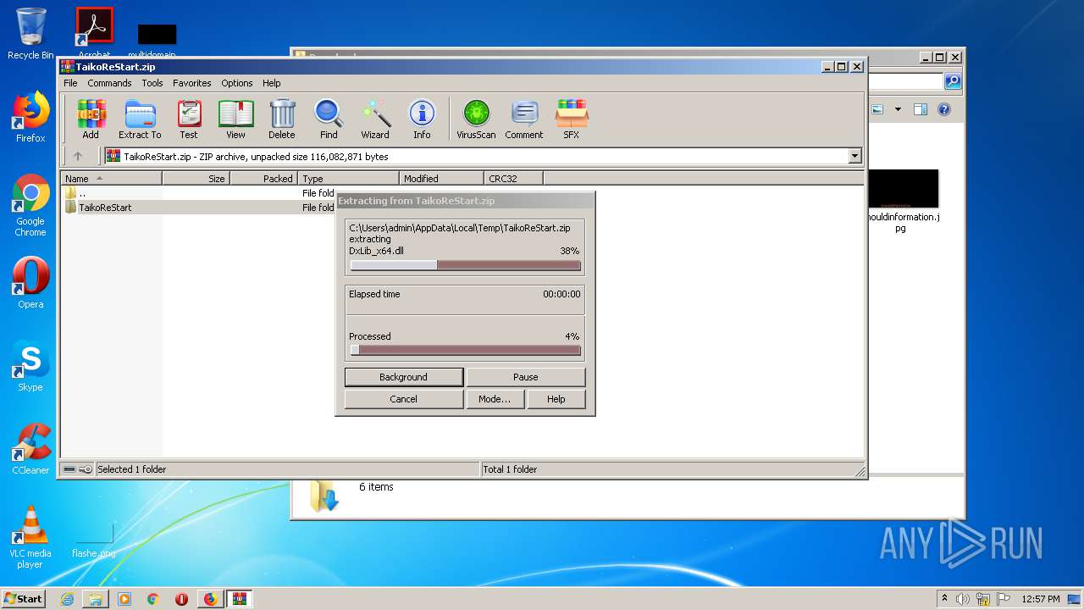Run VirusScan bug icon
Image resolution: width=1084 pixels, height=610 pixels.
(476, 119)
